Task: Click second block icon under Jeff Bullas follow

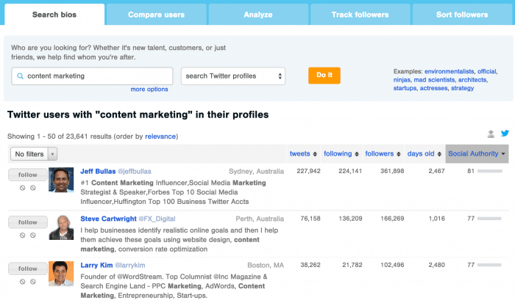Action: pos(33,188)
